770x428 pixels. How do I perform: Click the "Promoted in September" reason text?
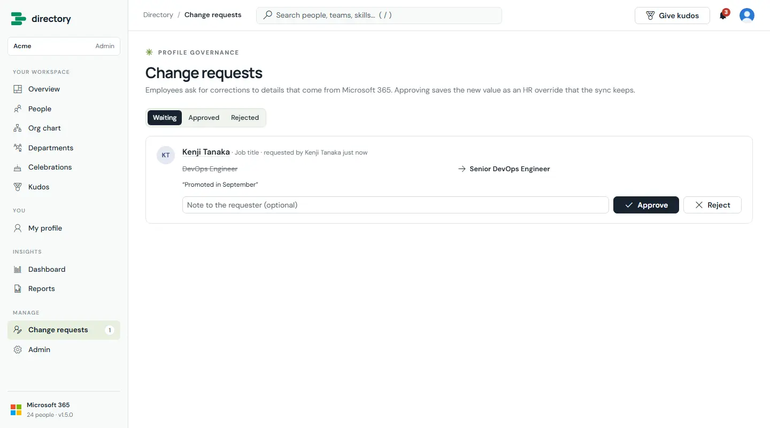[x=220, y=185]
